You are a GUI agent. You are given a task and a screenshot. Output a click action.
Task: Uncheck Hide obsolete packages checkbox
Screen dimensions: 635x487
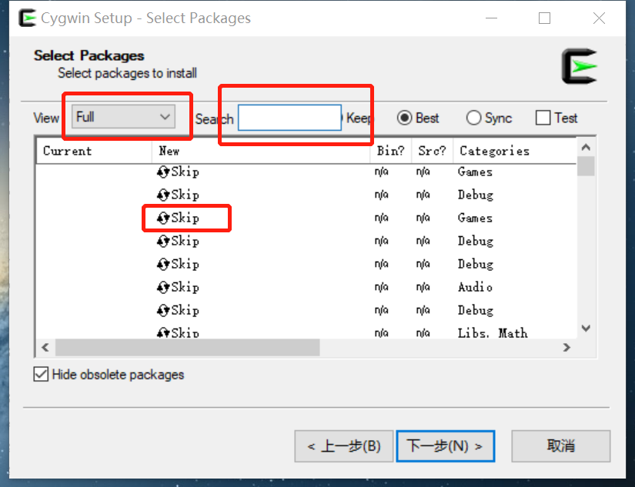[x=41, y=375]
